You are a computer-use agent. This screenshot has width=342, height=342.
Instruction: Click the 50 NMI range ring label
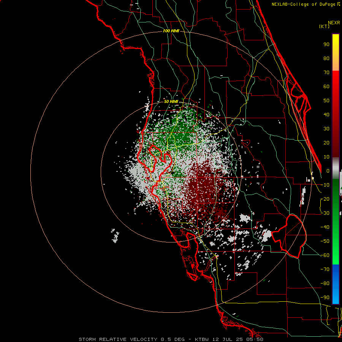[171, 101]
